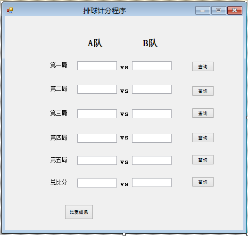Hit 查询 beside 第三局
This screenshot has width=248, height=236.
(x=203, y=113)
